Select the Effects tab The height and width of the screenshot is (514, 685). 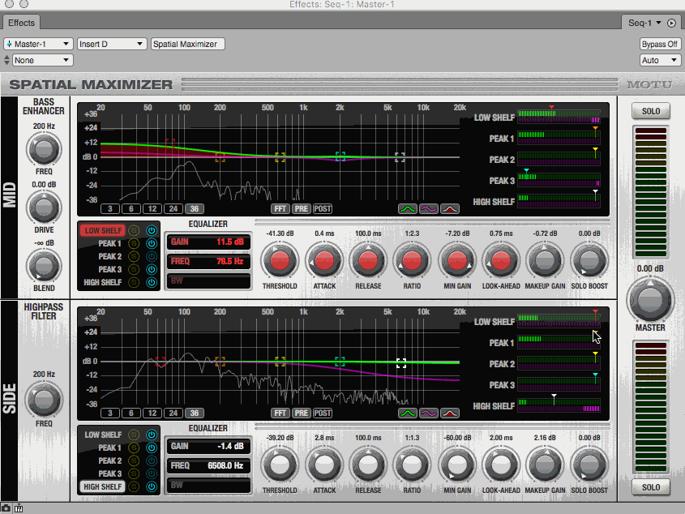[x=21, y=23]
